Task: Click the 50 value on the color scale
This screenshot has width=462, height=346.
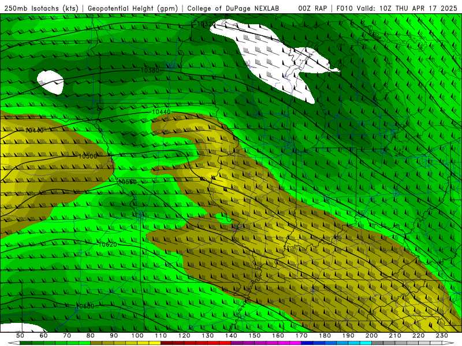Action: pyautogui.click(x=20, y=336)
